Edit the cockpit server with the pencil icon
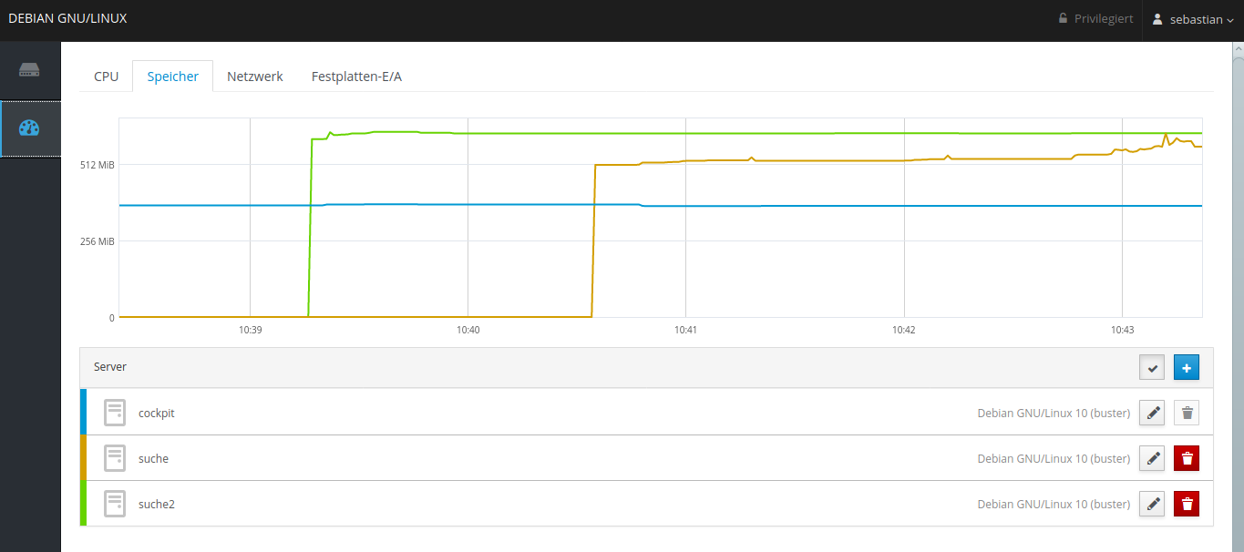This screenshot has width=1244, height=552. point(1152,413)
